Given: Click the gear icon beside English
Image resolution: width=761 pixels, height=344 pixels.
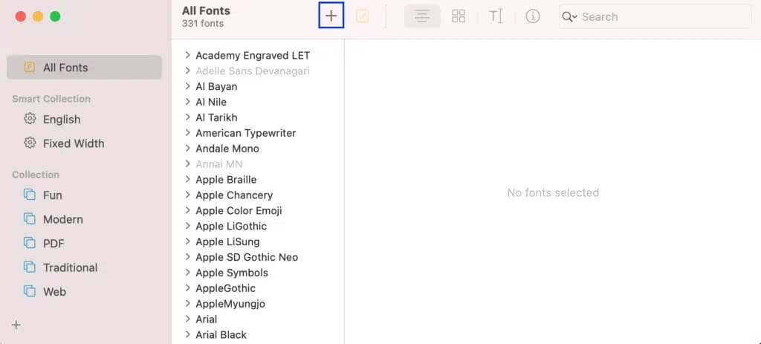Looking at the screenshot, I should click(x=30, y=118).
